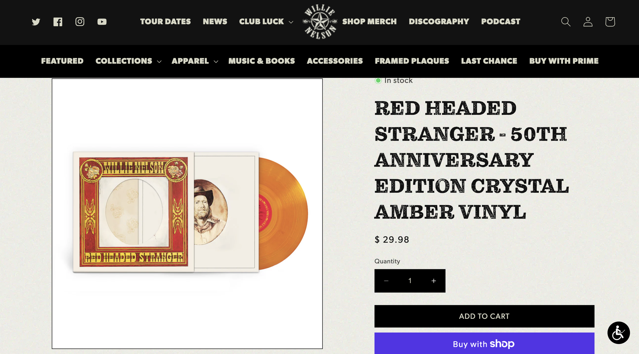Open the accessibility widget button
The height and width of the screenshot is (354, 639).
click(619, 333)
